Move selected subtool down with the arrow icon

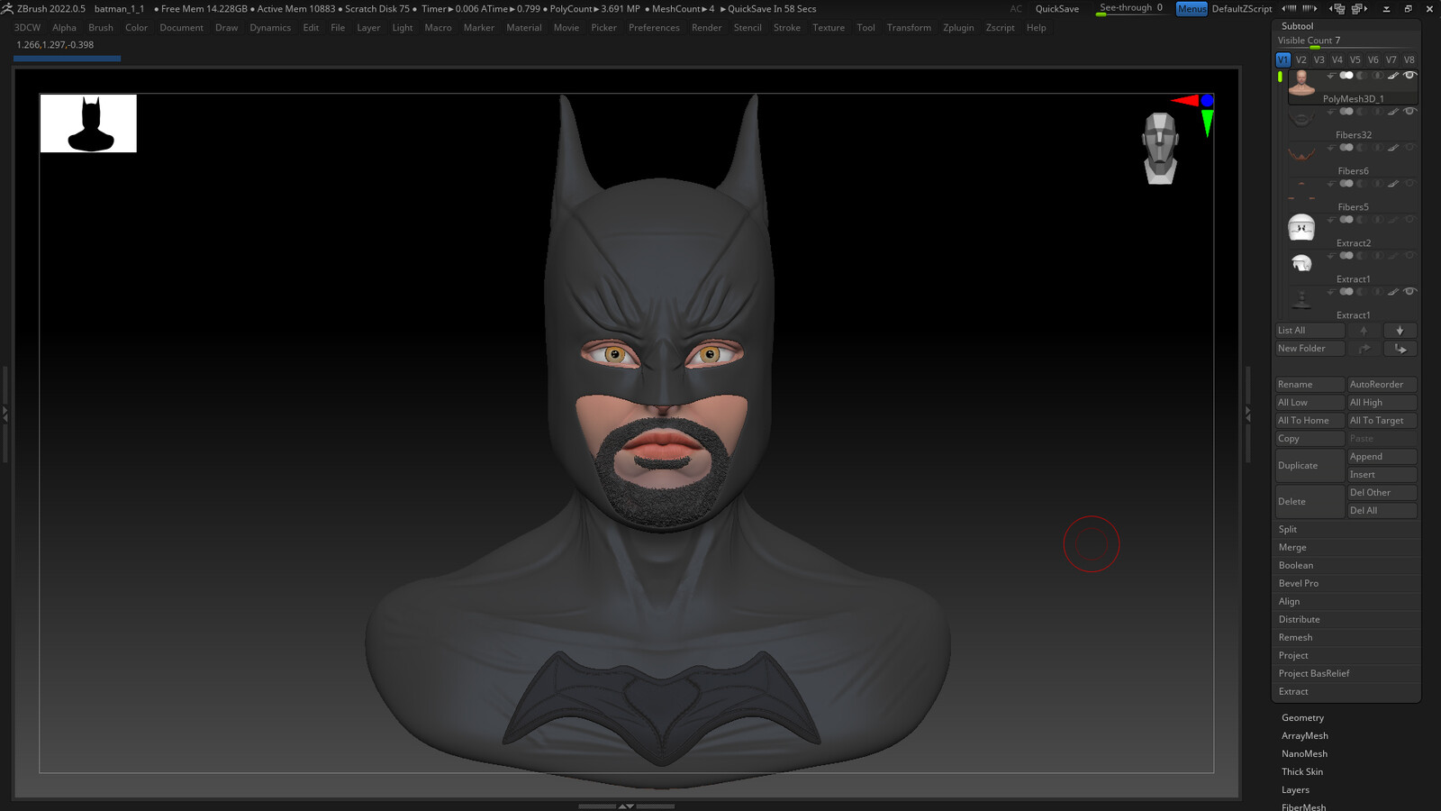tap(1400, 331)
